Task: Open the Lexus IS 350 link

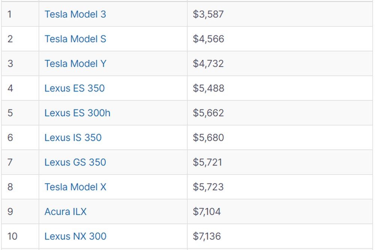Action: (x=73, y=138)
